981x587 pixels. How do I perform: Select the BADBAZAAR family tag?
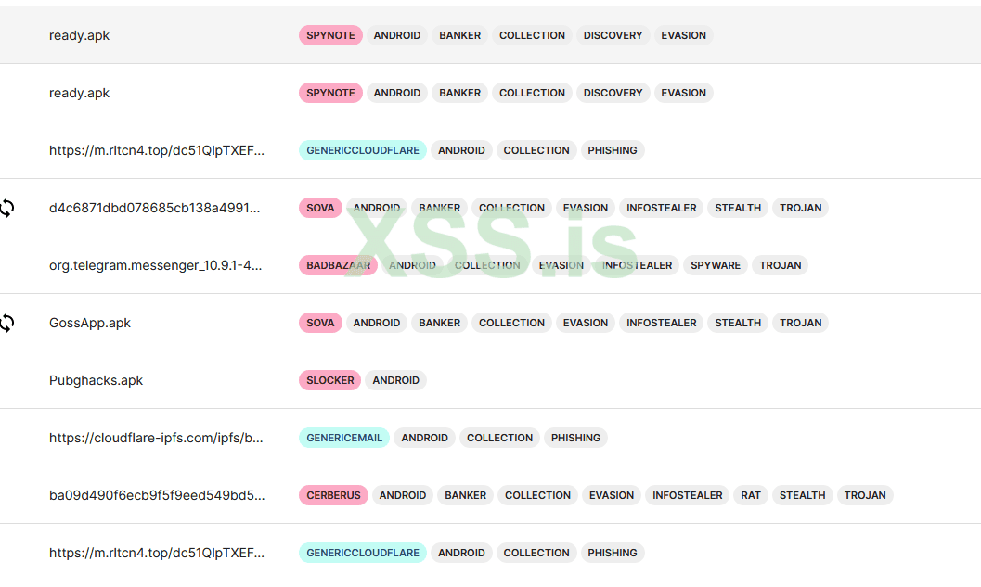point(338,265)
